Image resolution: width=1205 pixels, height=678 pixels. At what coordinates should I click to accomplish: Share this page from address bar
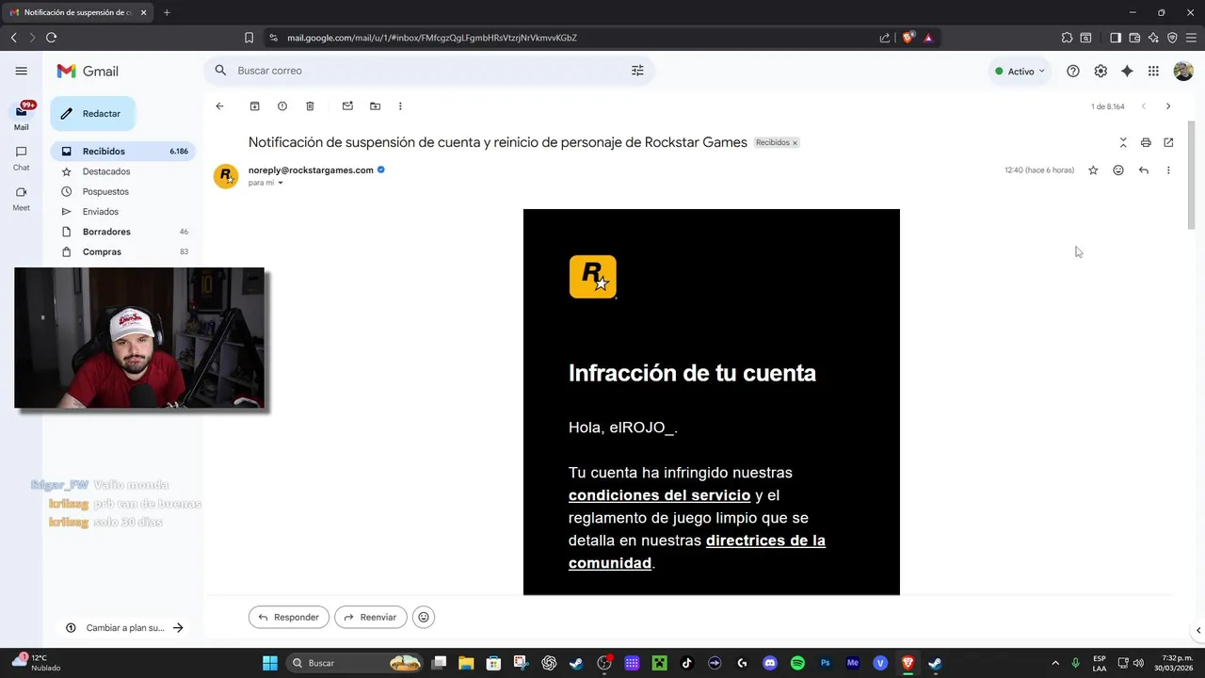(885, 38)
